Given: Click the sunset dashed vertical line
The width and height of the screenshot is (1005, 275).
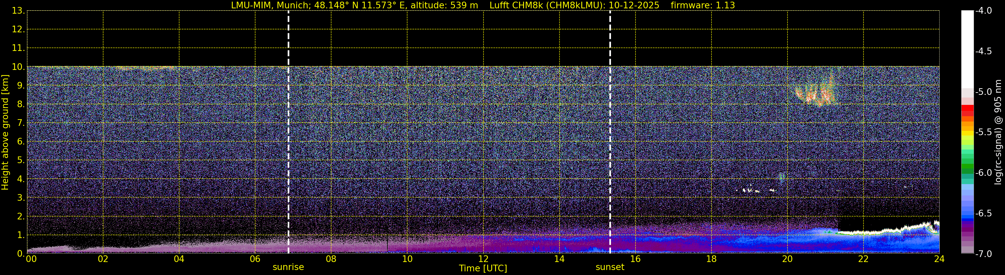Looking at the screenshot, I should [x=610, y=132].
